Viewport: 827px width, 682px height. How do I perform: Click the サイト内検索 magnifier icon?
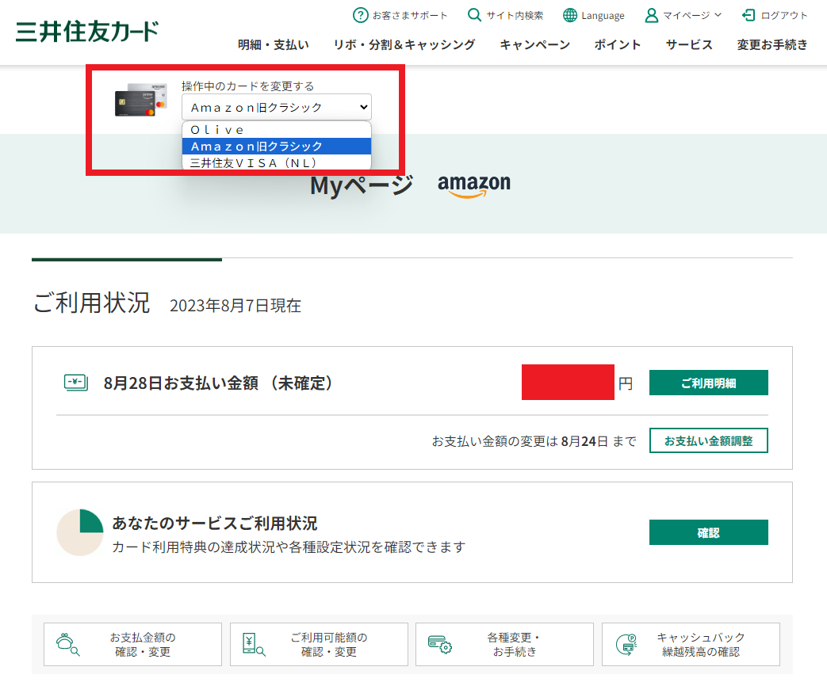(x=473, y=14)
